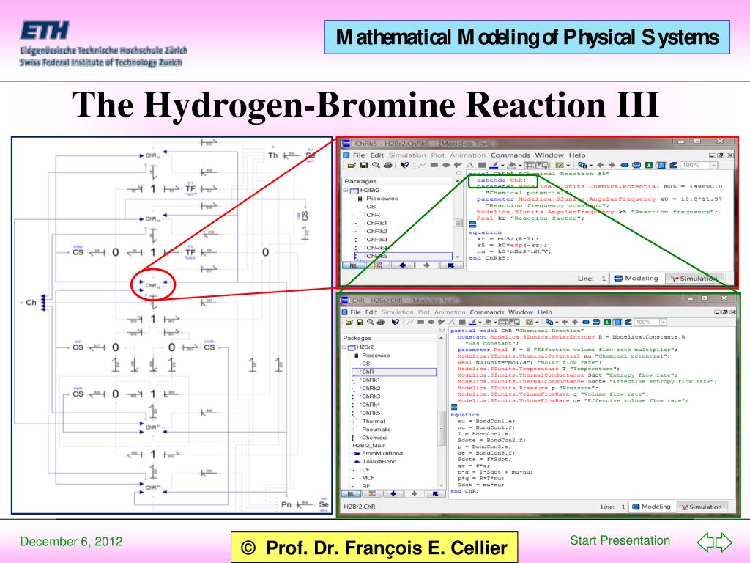Click the Start Presentation link

(620, 540)
